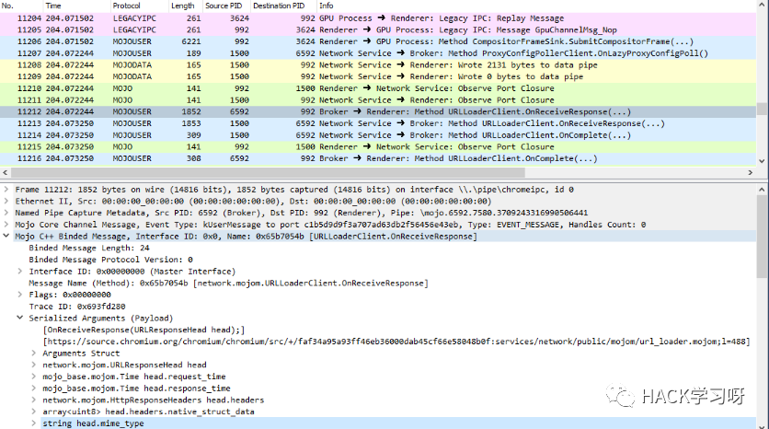Select packet 11216 OnComplete row
Image resolution: width=769 pixels, height=429 pixels.
[378, 158]
